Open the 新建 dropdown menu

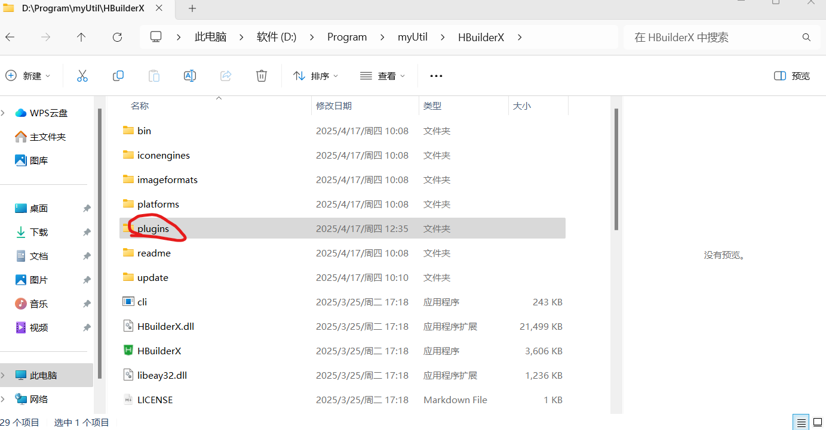click(x=28, y=76)
